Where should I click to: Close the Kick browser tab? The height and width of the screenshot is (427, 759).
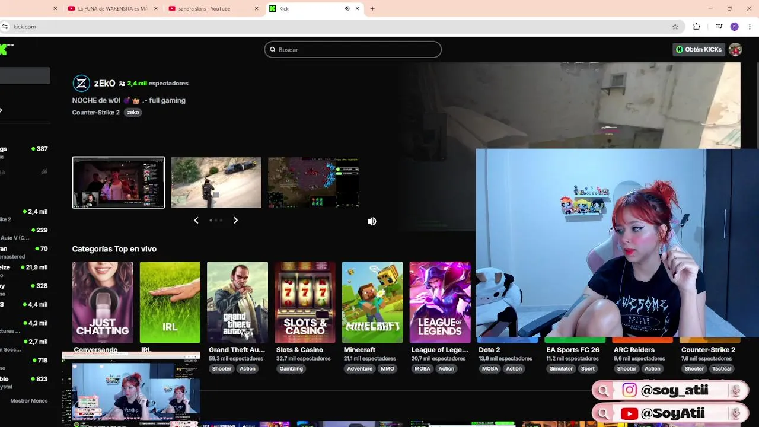click(x=357, y=8)
